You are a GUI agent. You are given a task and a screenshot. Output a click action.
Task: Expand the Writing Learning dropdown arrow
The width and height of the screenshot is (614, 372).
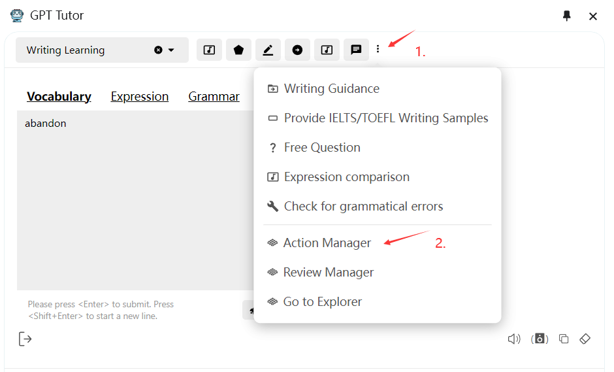tap(172, 50)
